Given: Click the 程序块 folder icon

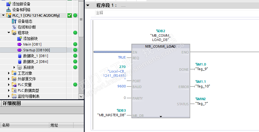Looking at the screenshot, I should pos(14,33).
